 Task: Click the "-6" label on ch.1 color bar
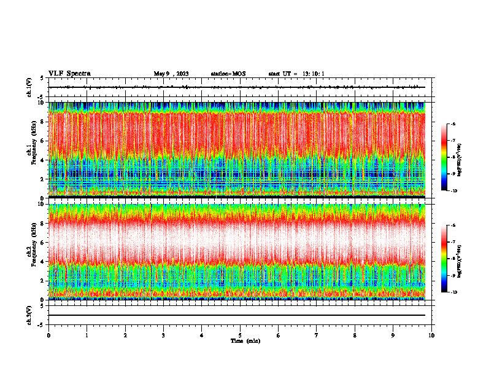(x=453, y=123)
